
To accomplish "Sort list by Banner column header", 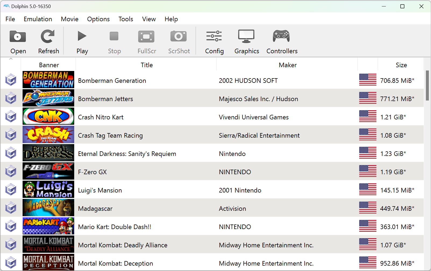I will [x=49, y=65].
